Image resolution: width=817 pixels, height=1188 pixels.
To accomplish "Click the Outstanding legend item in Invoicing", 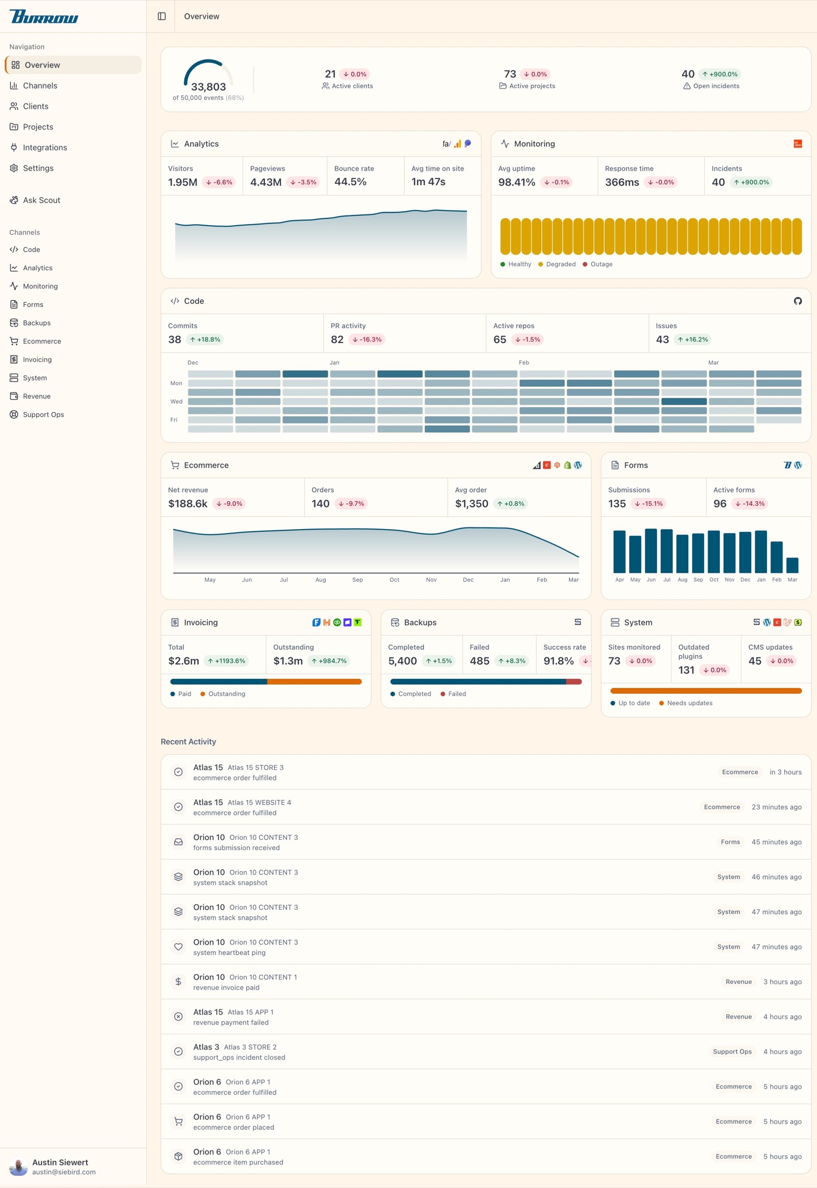I will pyautogui.click(x=222, y=694).
